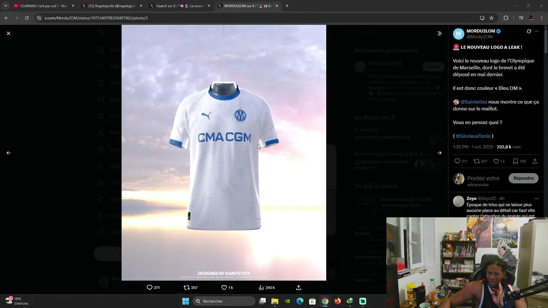
Task: Collapse the tweet side panel with double chevron
Action: pos(439,33)
